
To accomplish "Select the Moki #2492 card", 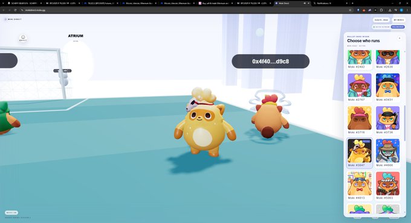I will coord(360,60).
